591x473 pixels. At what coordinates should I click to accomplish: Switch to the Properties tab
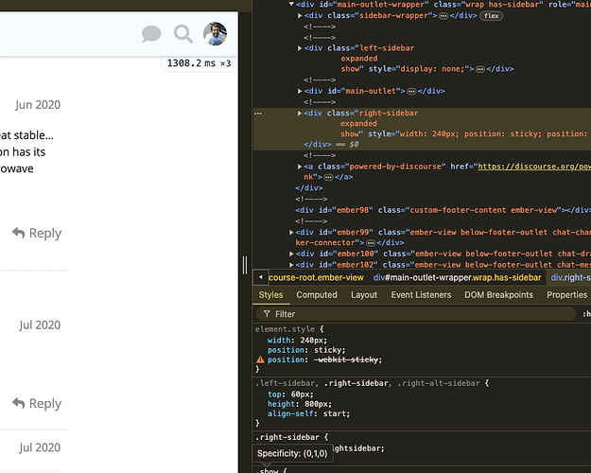click(566, 295)
